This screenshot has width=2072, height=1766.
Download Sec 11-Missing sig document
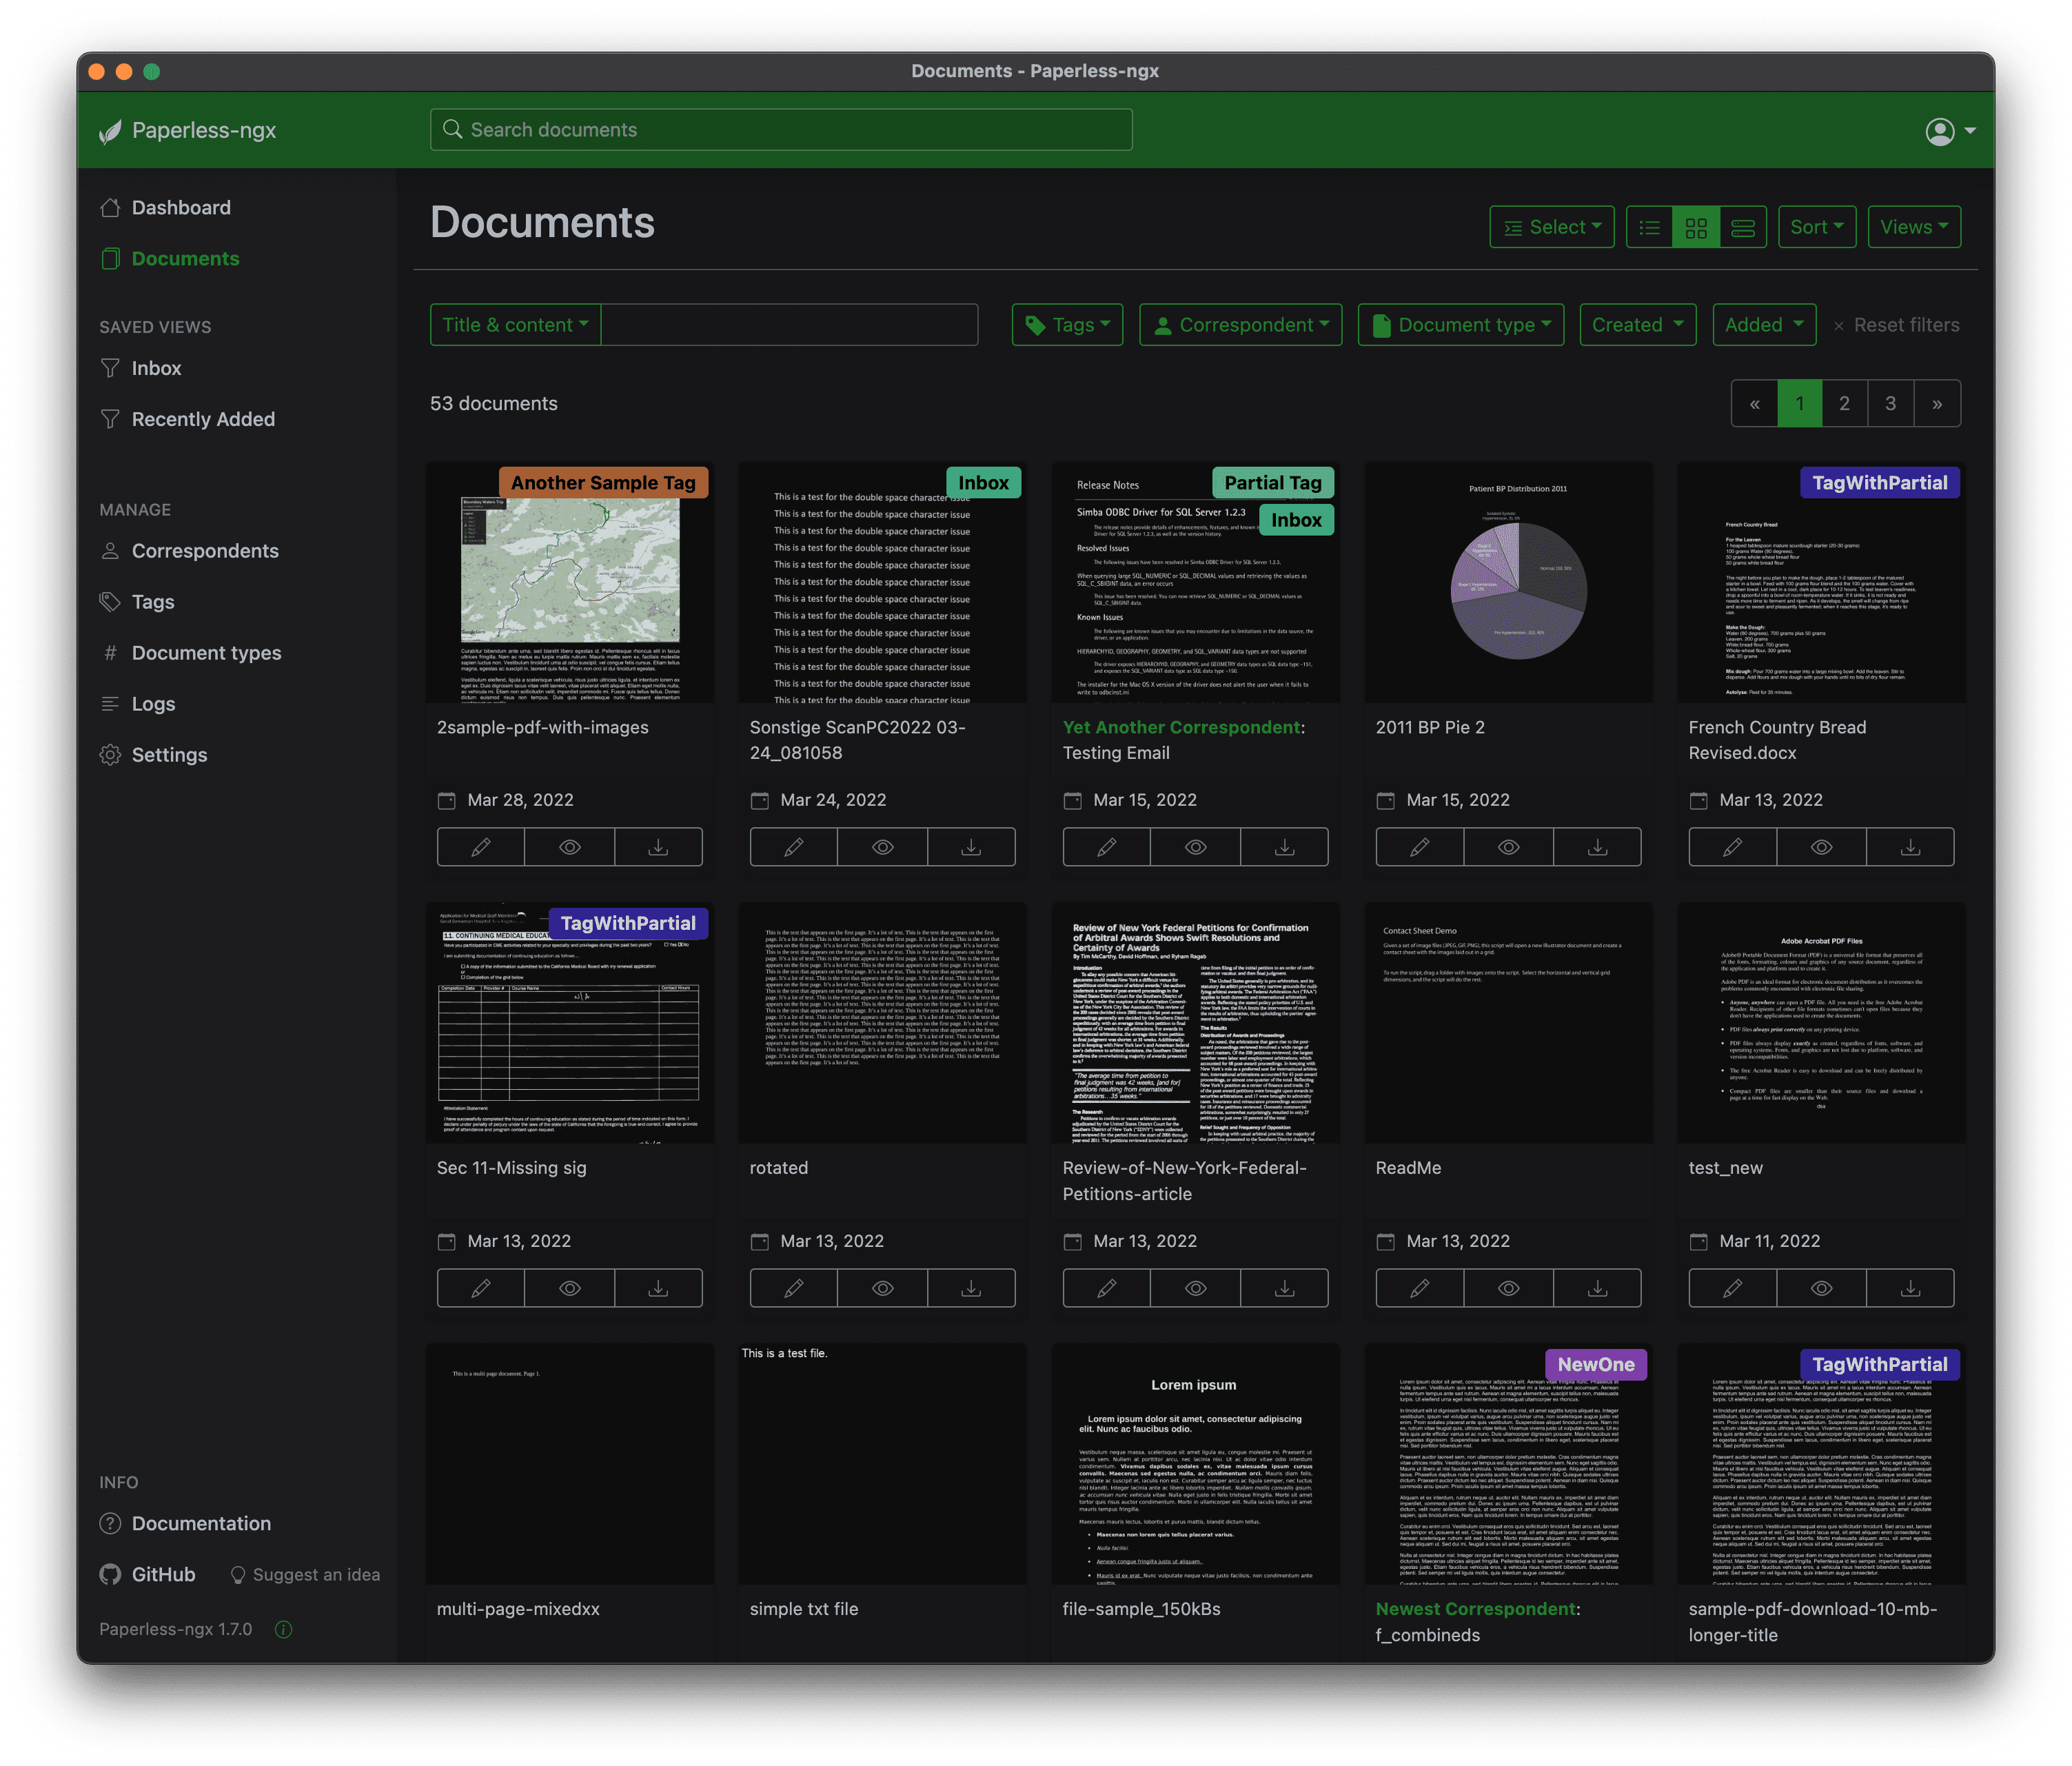(x=658, y=1288)
